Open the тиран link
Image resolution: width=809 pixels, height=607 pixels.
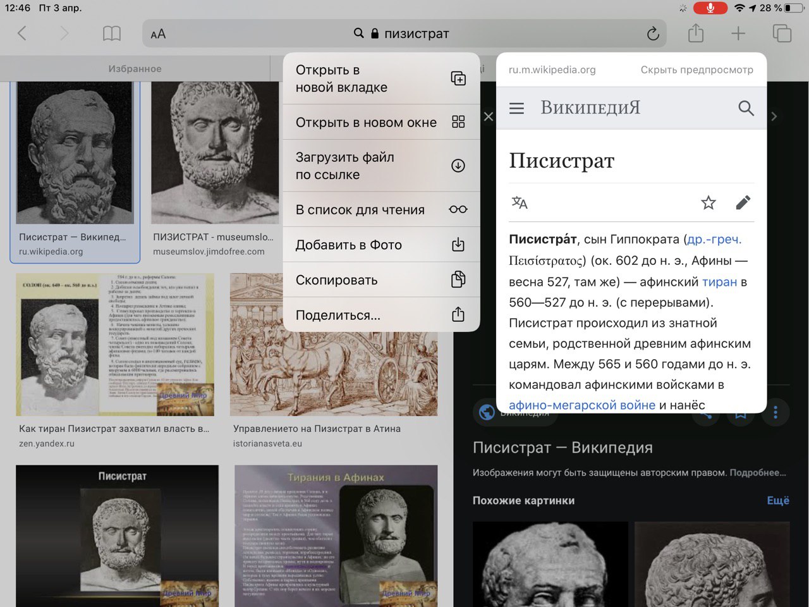point(719,282)
